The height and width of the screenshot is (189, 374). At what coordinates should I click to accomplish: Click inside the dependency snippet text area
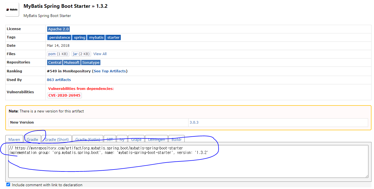pyautogui.click(x=188, y=161)
